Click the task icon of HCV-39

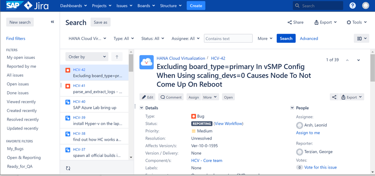pyautogui.click(x=68, y=118)
